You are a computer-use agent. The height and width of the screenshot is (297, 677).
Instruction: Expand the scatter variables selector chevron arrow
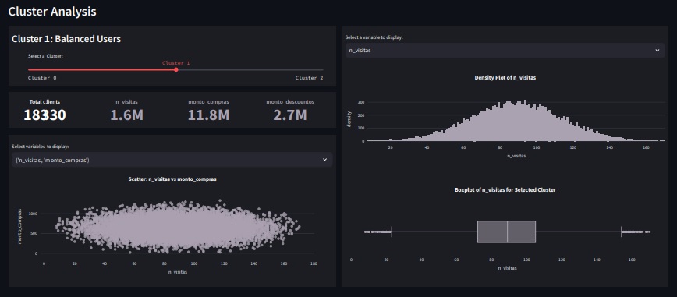pyautogui.click(x=324, y=160)
